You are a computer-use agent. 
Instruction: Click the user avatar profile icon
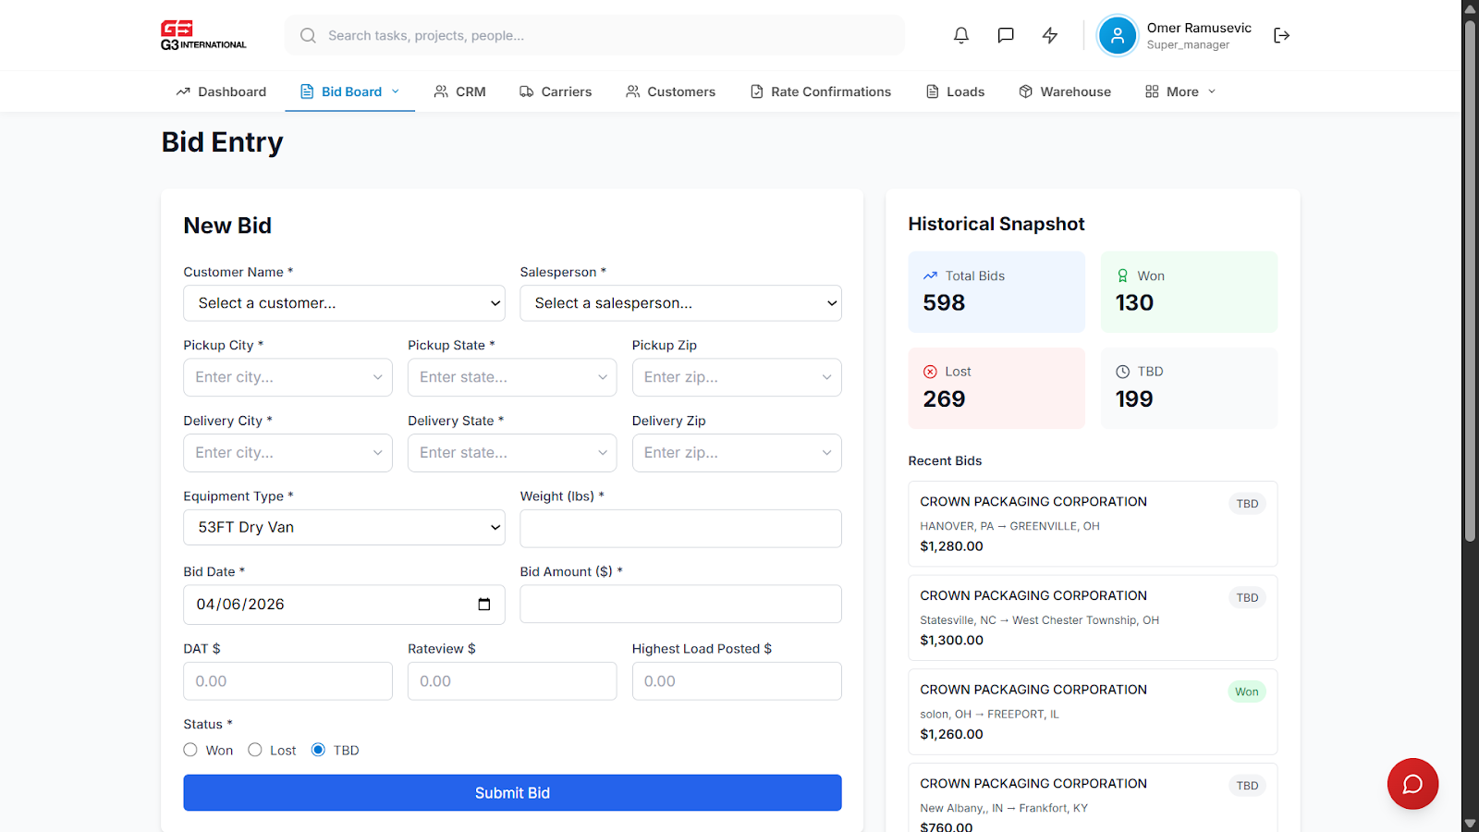coord(1118,36)
